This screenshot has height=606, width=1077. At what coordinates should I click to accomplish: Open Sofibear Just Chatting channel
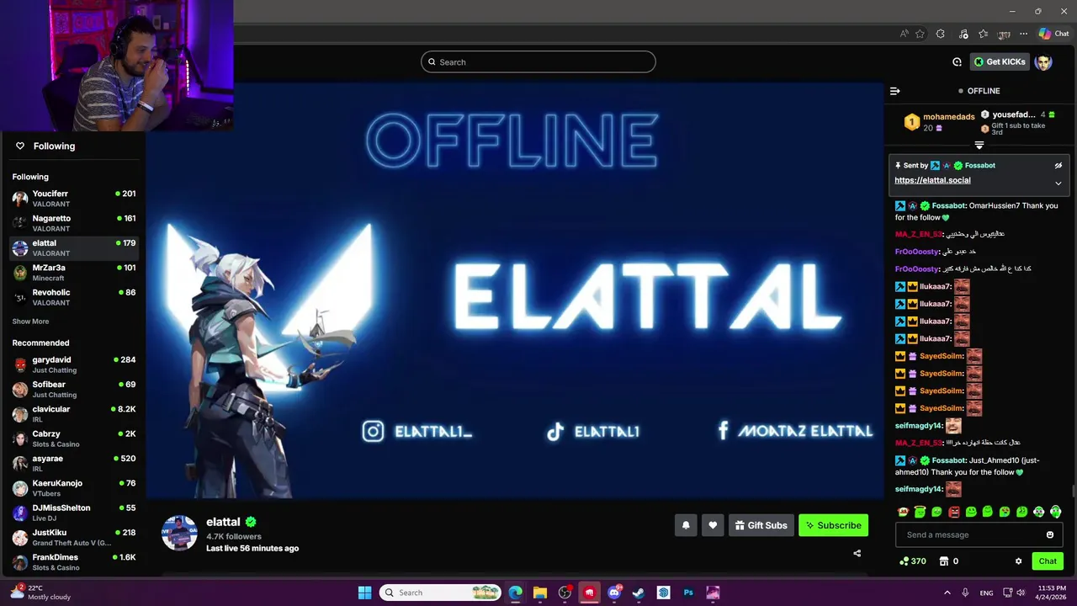coord(74,389)
